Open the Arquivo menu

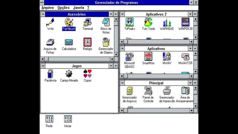48,7
